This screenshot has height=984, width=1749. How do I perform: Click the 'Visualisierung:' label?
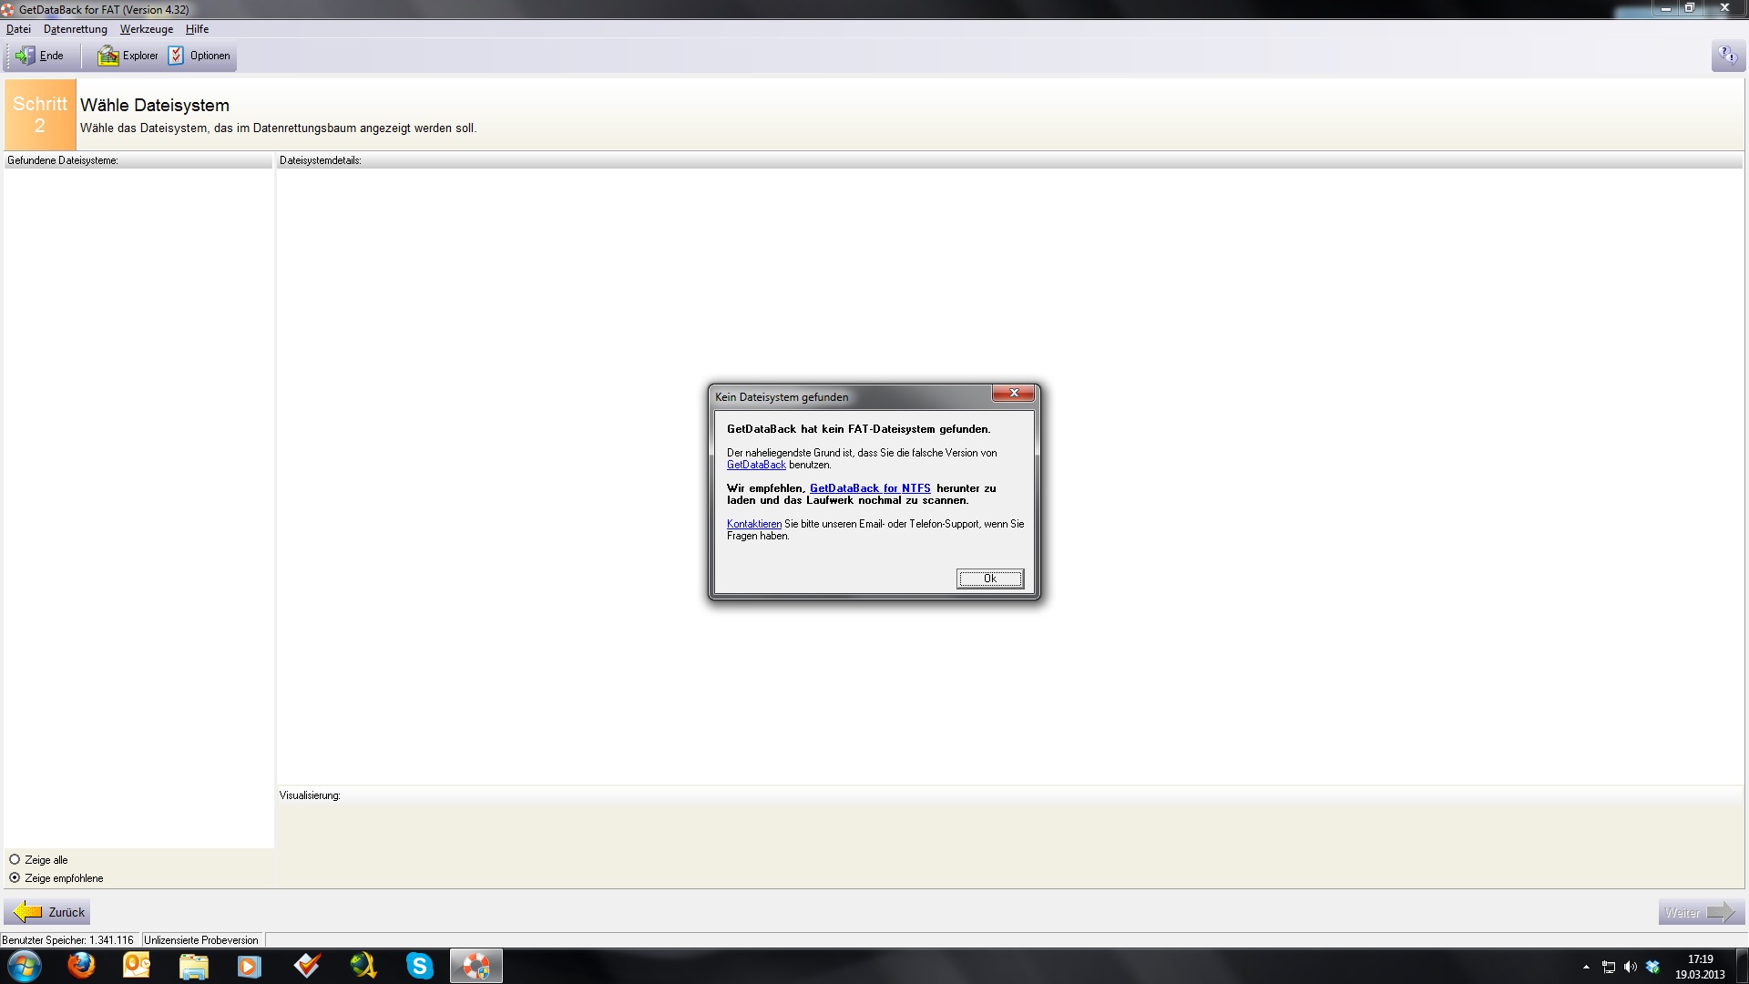pos(310,795)
